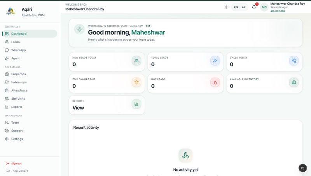Image resolution: width=311 pixels, height=176 pixels.
Task: Open Properties in sidebar
Action: tap(30, 74)
